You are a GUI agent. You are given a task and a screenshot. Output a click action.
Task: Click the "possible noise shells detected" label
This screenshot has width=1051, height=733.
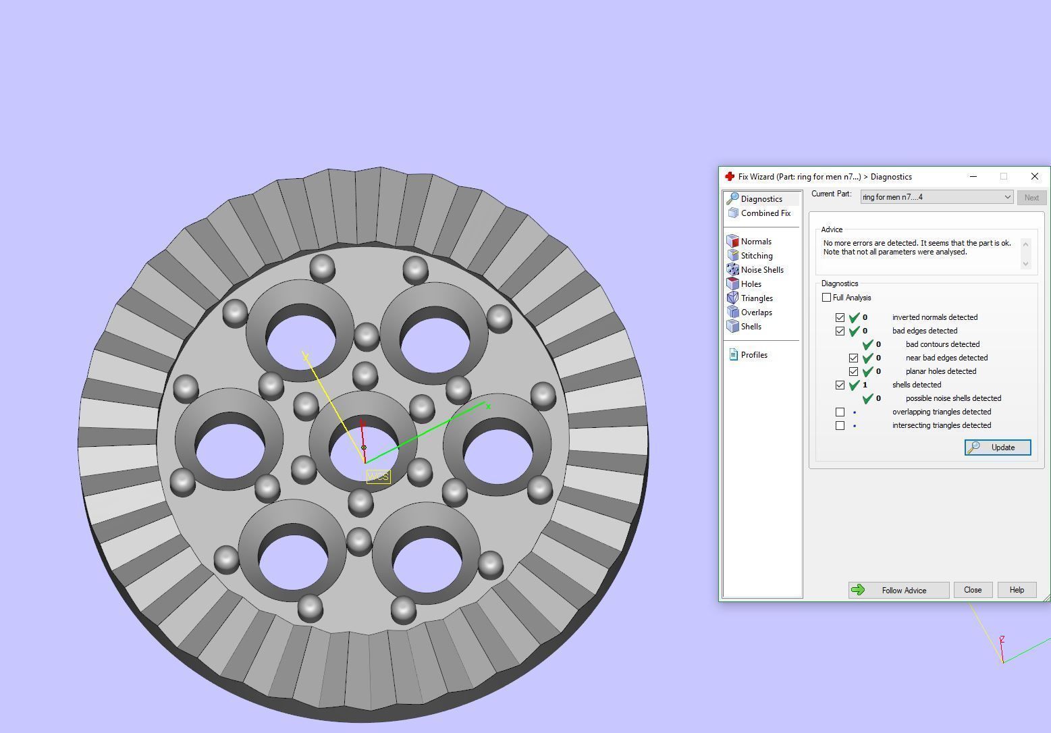pyautogui.click(x=953, y=398)
